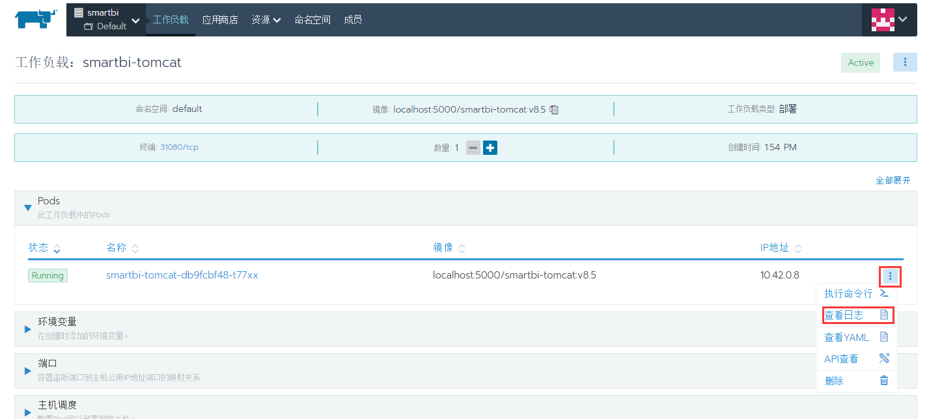Image resolution: width=942 pixels, height=419 pixels.
Task: Decrease pod count with the minus button
Action: coord(473,148)
